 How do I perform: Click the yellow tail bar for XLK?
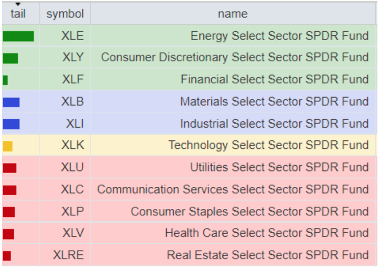(7, 146)
